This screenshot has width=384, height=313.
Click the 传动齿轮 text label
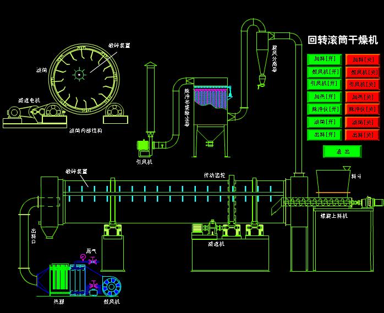[215, 175]
